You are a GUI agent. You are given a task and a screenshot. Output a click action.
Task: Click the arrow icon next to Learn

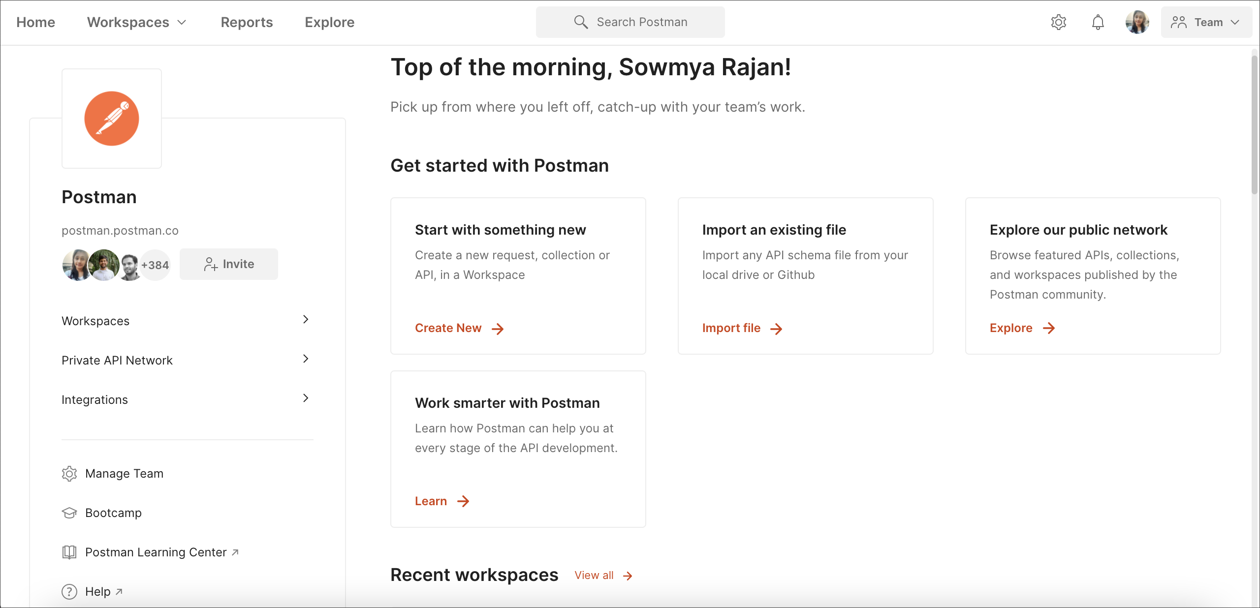point(463,501)
